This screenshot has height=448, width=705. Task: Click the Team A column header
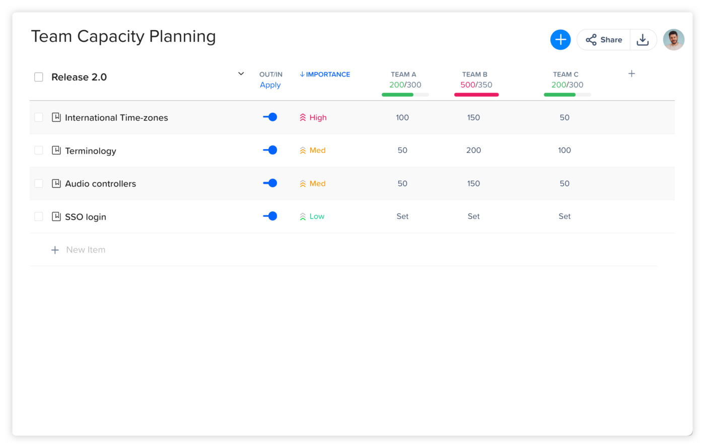coord(403,74)
